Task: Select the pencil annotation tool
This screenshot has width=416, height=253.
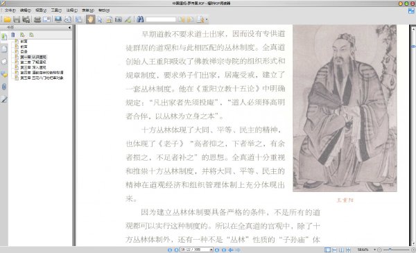Action: pos(128,19)
